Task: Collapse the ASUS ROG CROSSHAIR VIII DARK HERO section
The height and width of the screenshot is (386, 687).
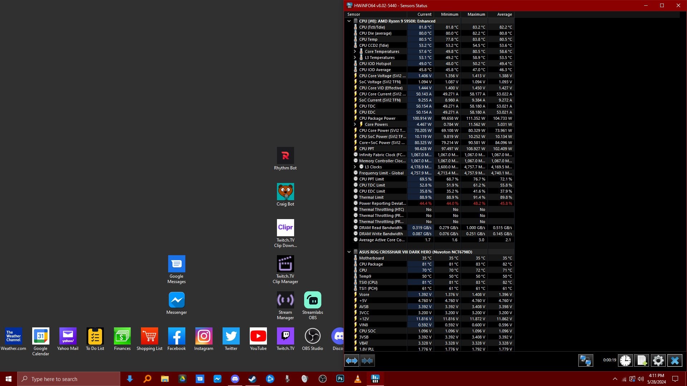Action: pyautogui.click(x=349, y=252)
